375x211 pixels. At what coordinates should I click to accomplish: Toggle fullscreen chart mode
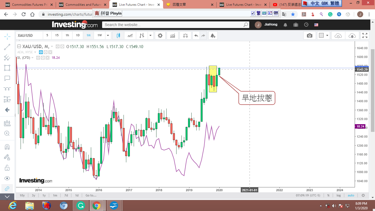click(365, 35)
